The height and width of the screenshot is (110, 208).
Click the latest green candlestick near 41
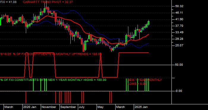click(x=149, y=23)
